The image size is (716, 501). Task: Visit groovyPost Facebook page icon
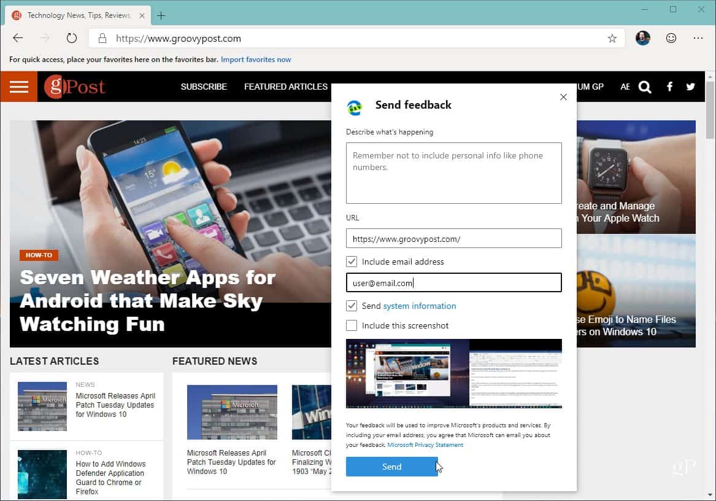(x=669, y=87)
